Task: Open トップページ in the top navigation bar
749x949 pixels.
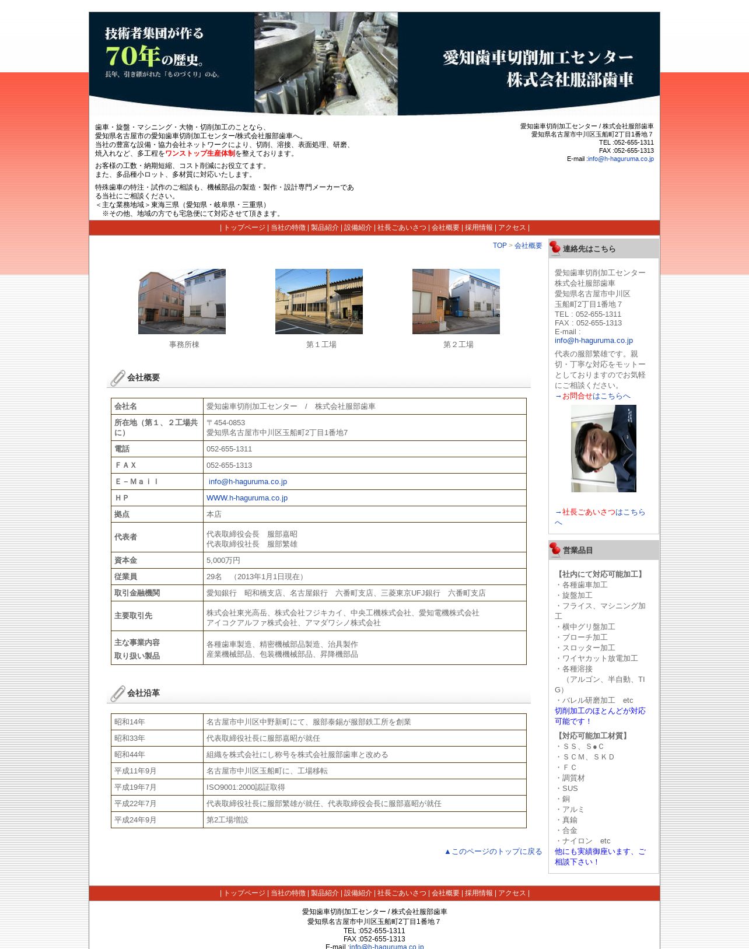Action: [x=244, y=227]
